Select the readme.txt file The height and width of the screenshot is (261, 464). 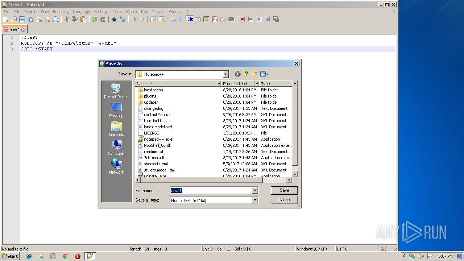151,152
